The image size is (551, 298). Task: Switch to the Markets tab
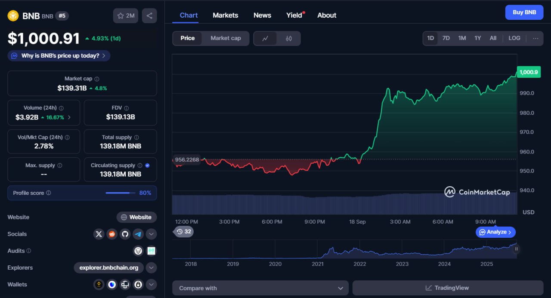click(226, 15)
